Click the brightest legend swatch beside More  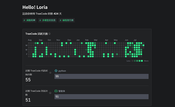(x=142, y=61)
